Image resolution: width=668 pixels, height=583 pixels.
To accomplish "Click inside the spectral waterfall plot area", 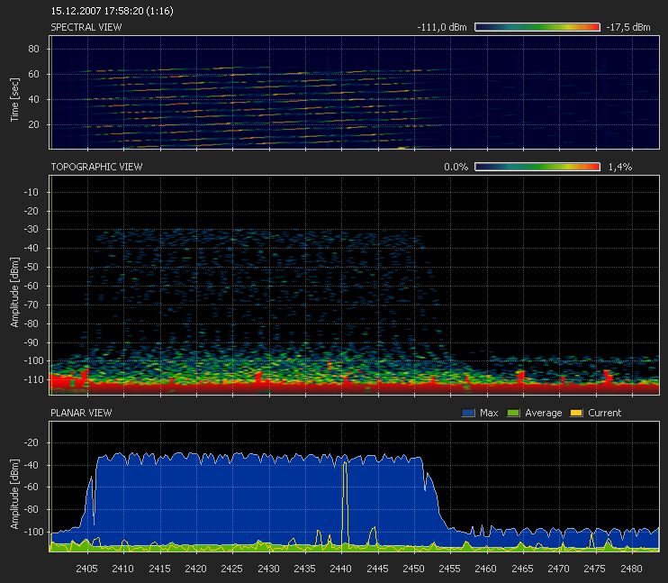I will click(x=354, y=92).
